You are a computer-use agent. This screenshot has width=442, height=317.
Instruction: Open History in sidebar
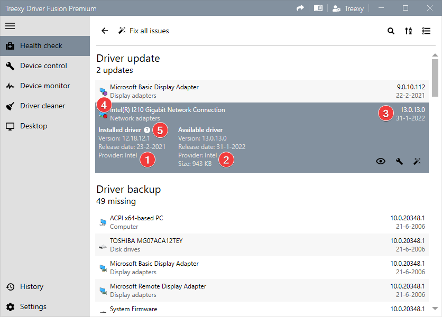coord(45,286)
